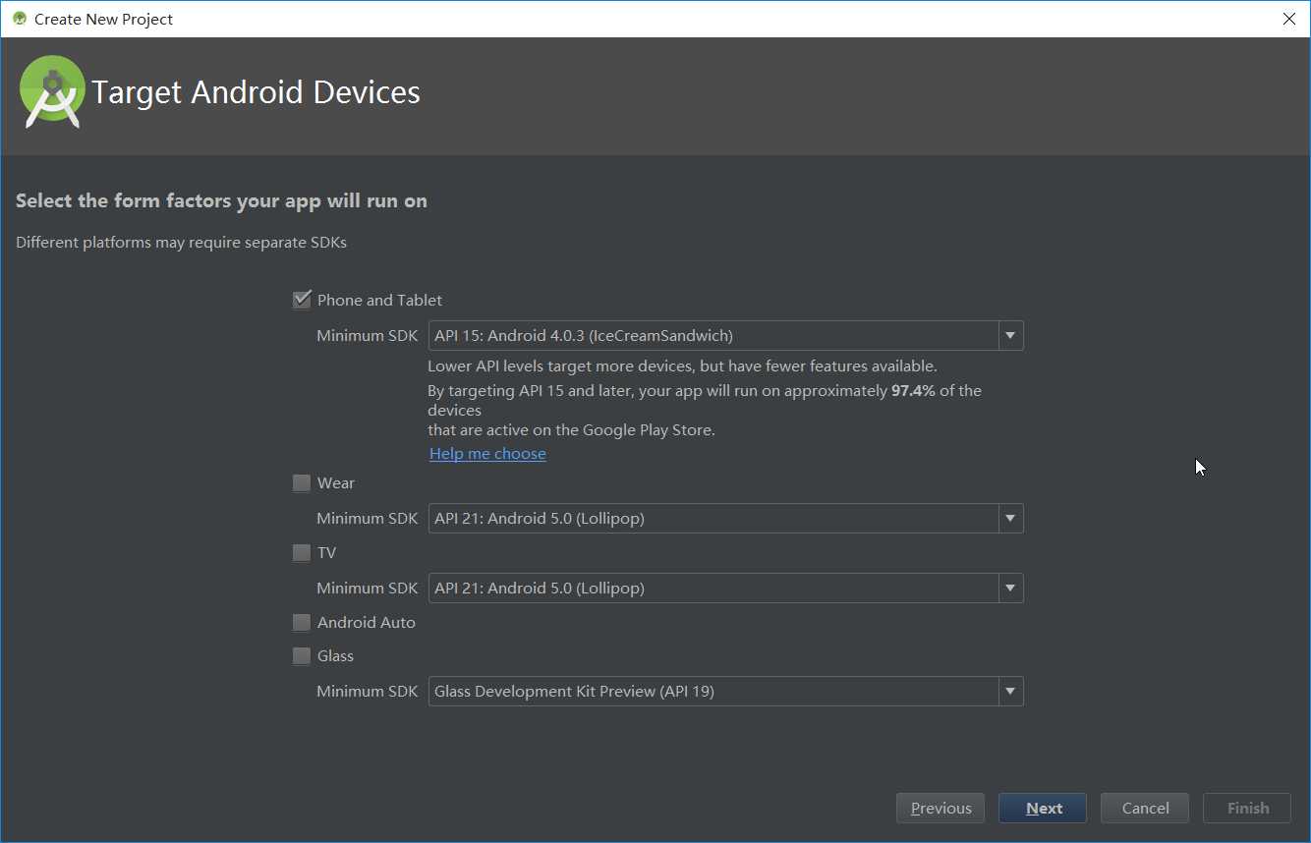Viewport: 1311px width, 843px height.
Task: Cancel the new project wizard
Action: [1145, 809]
